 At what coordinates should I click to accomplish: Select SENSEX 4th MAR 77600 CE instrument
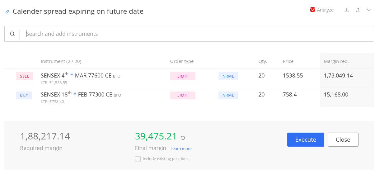(x=81, y=76)
